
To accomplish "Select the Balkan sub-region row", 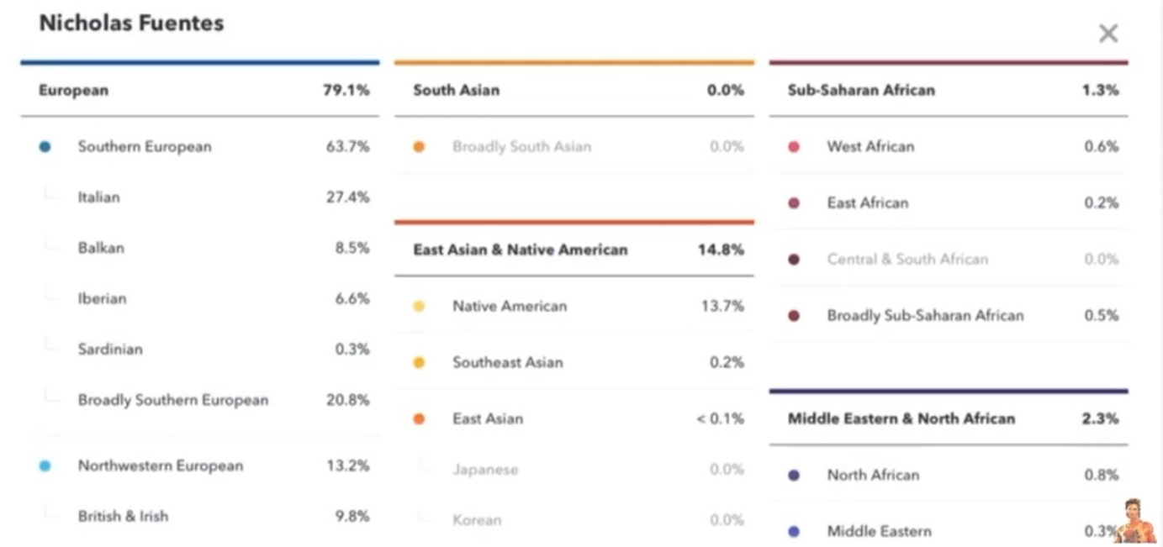I will pyautogui.click(x=200, y=248).
